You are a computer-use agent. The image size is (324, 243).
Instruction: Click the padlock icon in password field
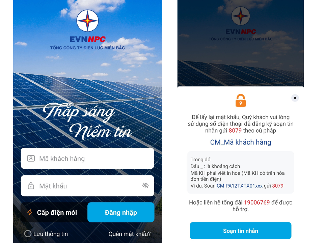tap(31, 186)
